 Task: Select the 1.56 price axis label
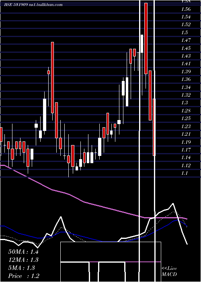186,9
